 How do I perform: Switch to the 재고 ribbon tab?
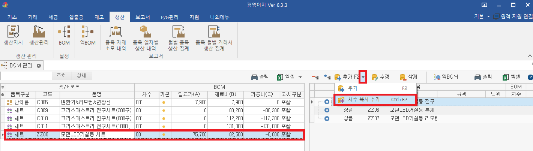pyautogui.click(x=99, y=17)
